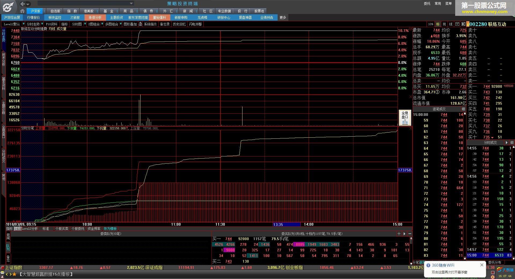Image resolution: width=515 pixels, height=279 pixels.
Task: Select the 备忘 side tab in the bottom panel
Action: pyautogui.click(x=8, y=259)
